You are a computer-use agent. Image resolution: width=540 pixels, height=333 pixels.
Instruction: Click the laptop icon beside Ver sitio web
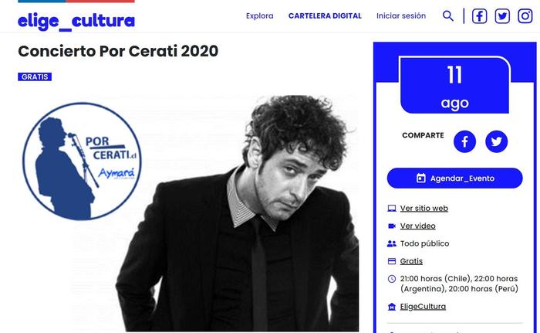(392, 209)
